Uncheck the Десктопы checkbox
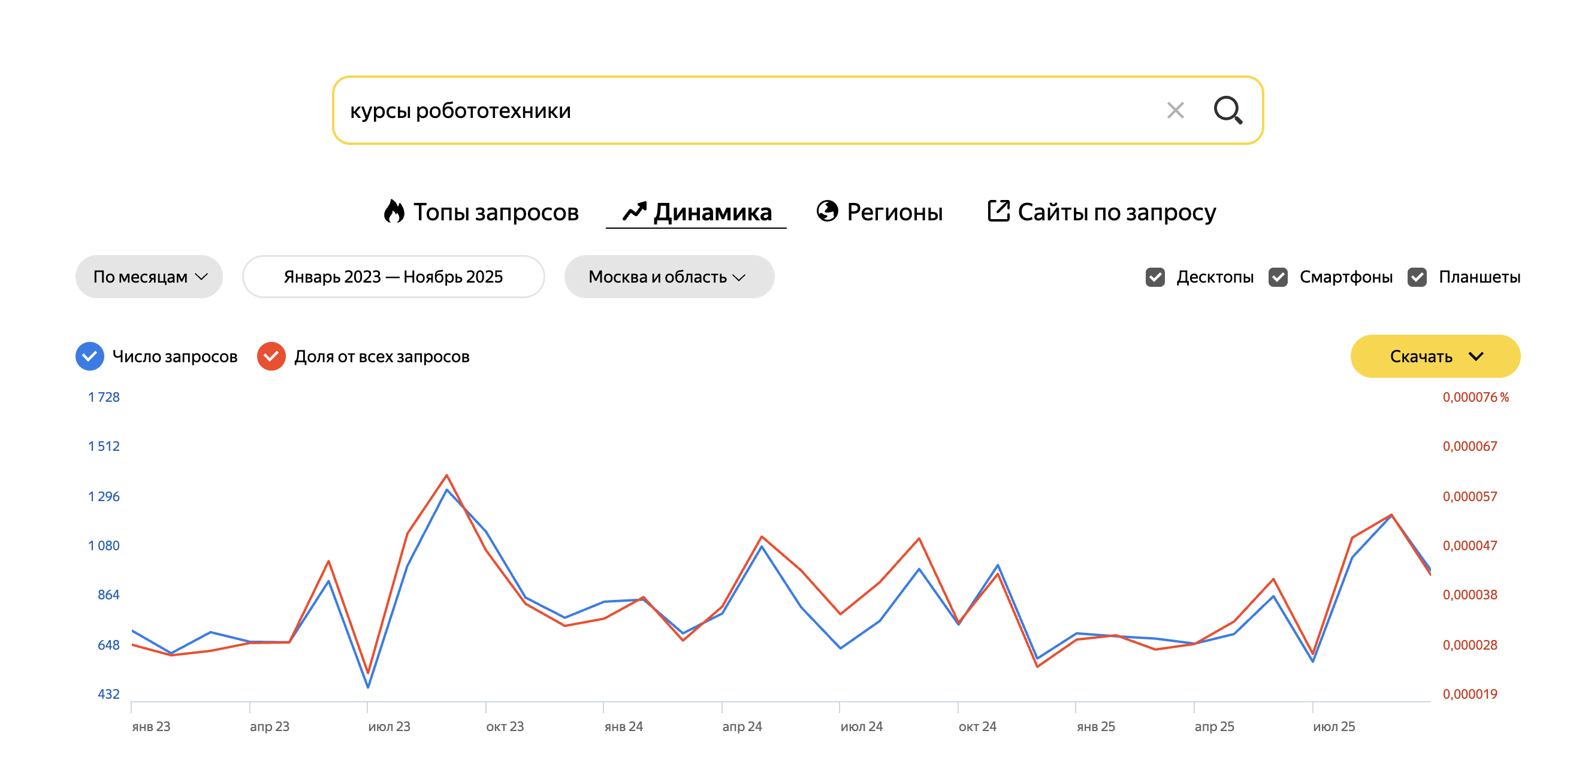This screenshot has width=1570, height=770. click(1155, 277)
